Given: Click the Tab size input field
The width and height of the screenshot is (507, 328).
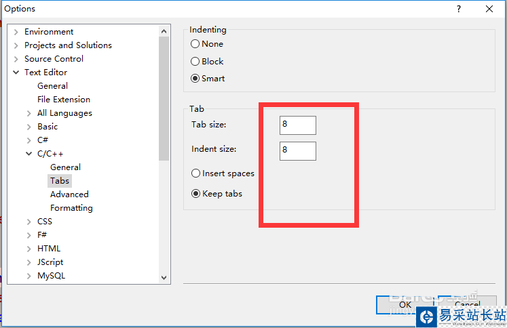Looking at the screenshot, I should pyautogui.click(x=297, y=125).
